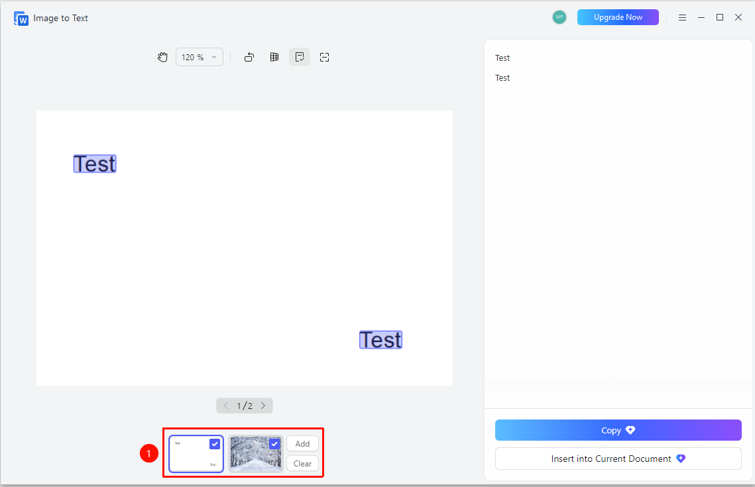755x487 pixels.
Task: Click the "Image to Text" window title
Action: 61,19
